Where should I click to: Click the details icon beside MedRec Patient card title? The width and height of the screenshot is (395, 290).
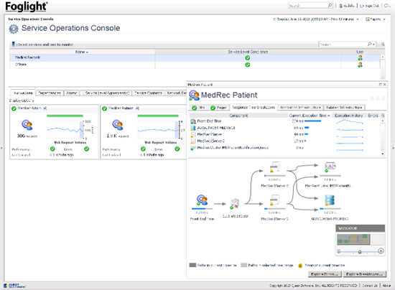click(x=138, y=108)
